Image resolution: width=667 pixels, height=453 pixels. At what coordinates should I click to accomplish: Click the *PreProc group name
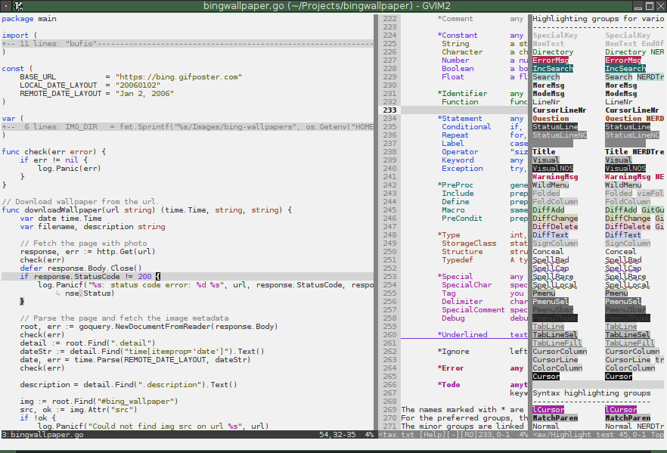point(454,185)
